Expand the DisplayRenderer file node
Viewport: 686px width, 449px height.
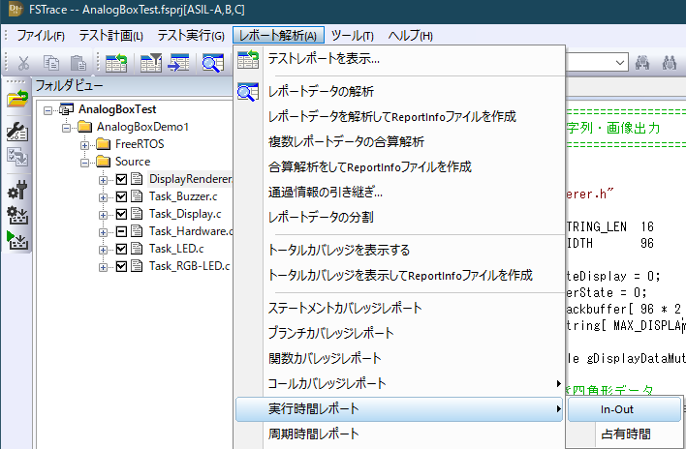point(103,180)
